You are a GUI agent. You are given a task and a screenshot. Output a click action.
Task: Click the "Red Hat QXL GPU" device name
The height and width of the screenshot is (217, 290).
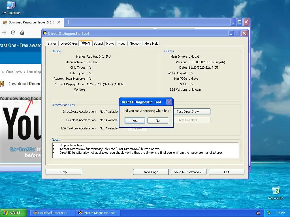[x=99, y=57]
